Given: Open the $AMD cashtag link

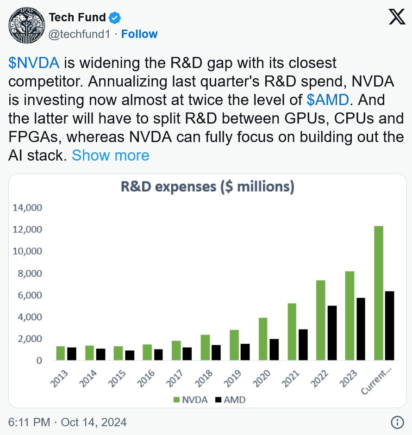Looking at the screenshot, I should coord(328,100).
